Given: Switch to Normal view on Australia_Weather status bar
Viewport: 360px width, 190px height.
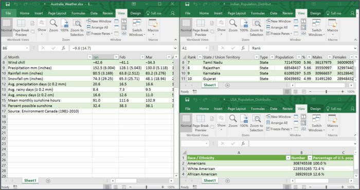Looking at the screenshot, I should (107, 187).
